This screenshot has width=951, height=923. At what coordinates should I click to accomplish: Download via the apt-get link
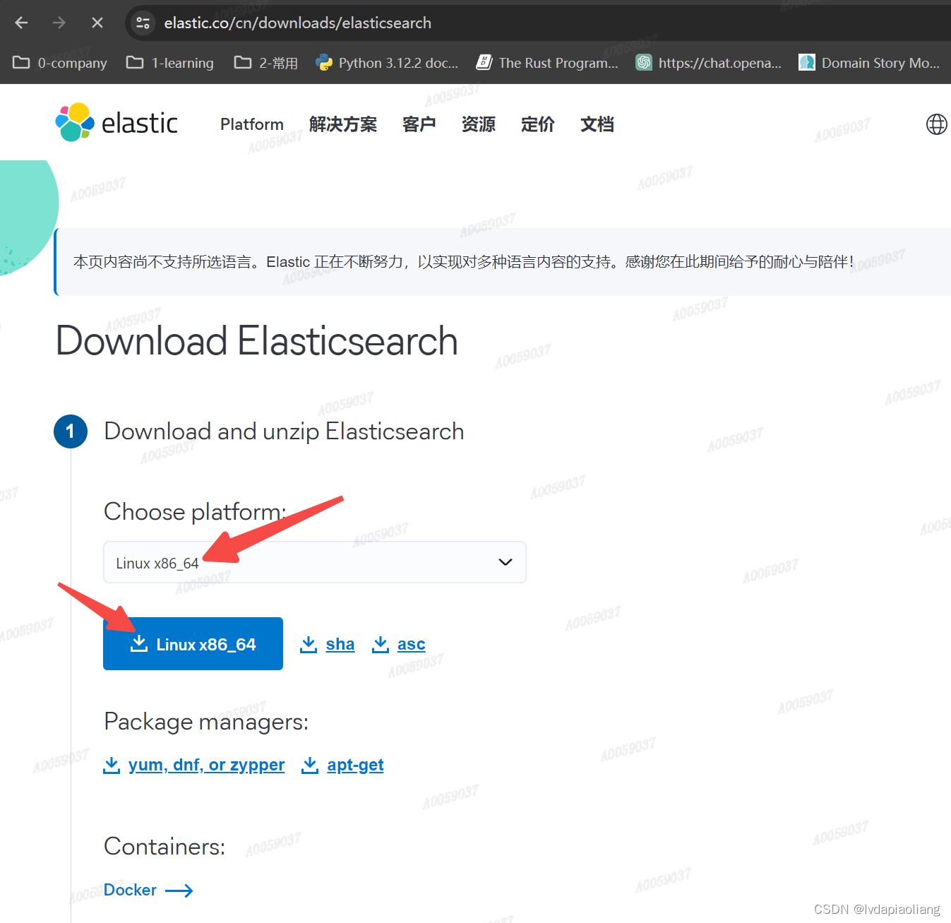coord(355,764)
